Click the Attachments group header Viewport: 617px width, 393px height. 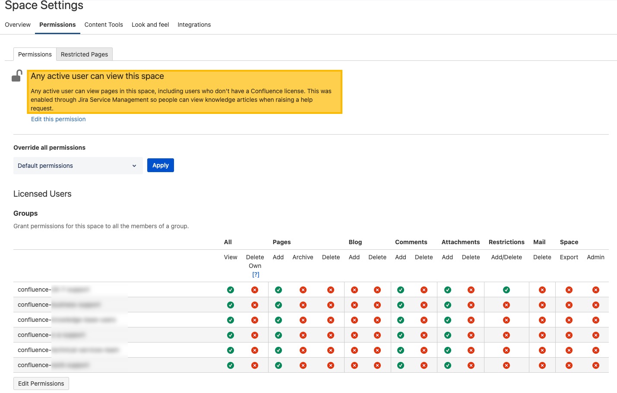461,242
